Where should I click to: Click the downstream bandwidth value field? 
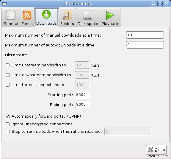82,75
